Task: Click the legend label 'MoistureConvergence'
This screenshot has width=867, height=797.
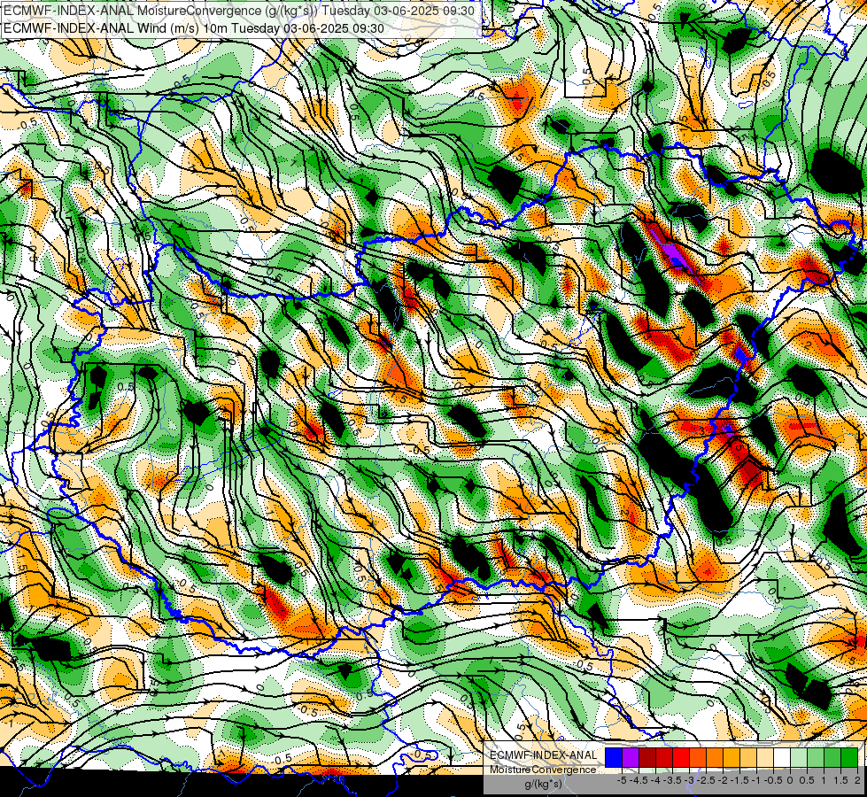Action: click(543, 770)
